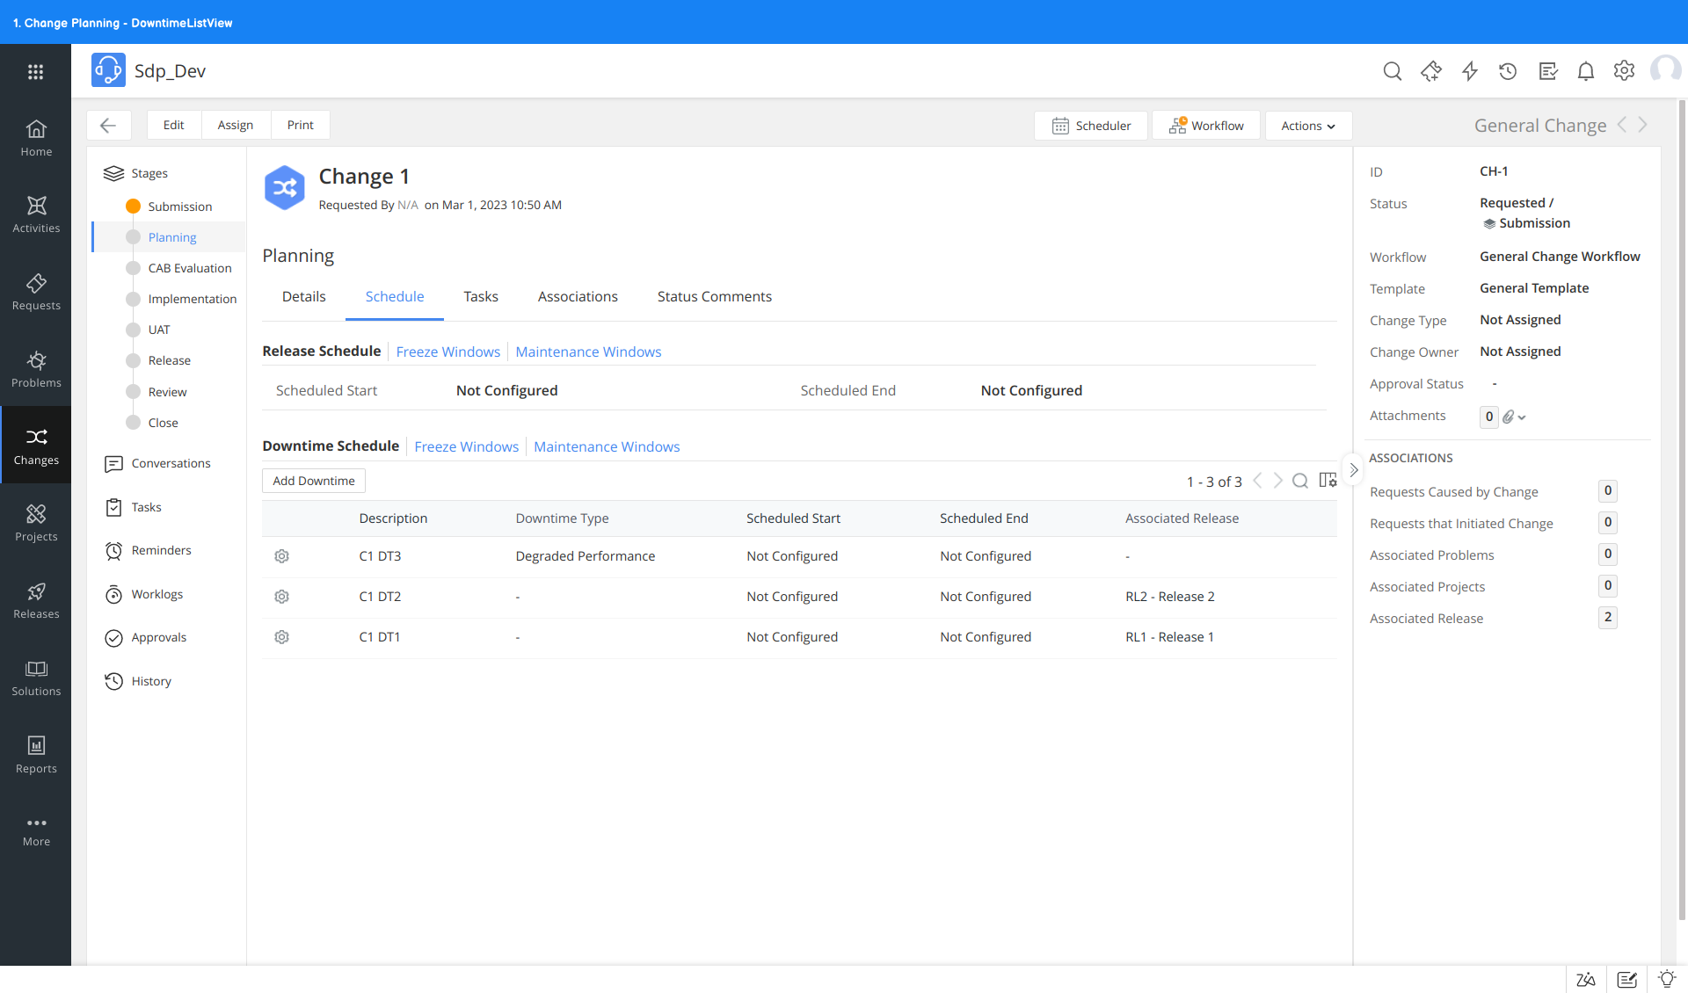The height and width of the screenshot is (993, 1688).
Task: Click the Assign button
Action: click(x=236, y=125)
